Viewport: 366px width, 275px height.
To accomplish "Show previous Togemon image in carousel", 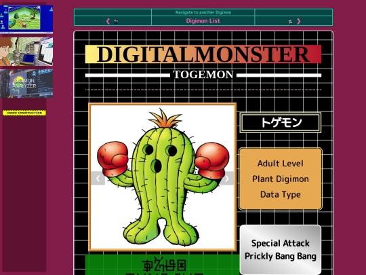I will pyautogui.click(x=98, y=179).
